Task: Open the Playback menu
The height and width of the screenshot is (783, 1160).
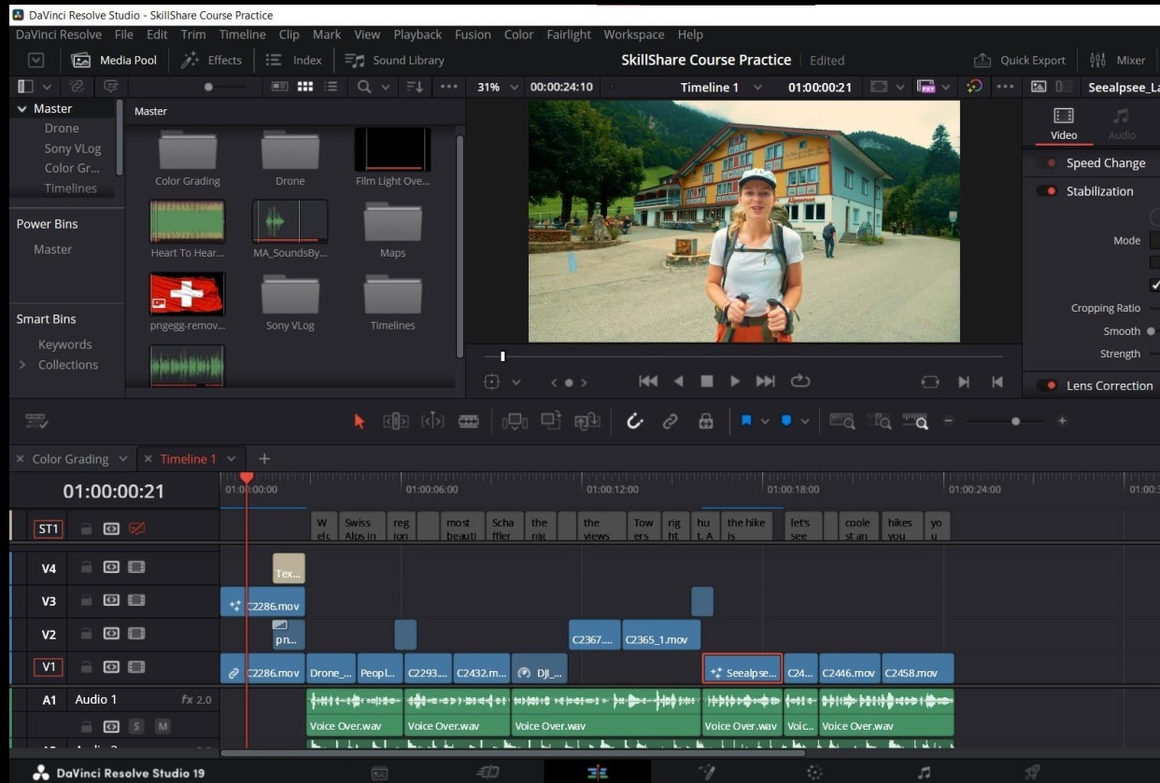Action: click(x=417, y=35)
